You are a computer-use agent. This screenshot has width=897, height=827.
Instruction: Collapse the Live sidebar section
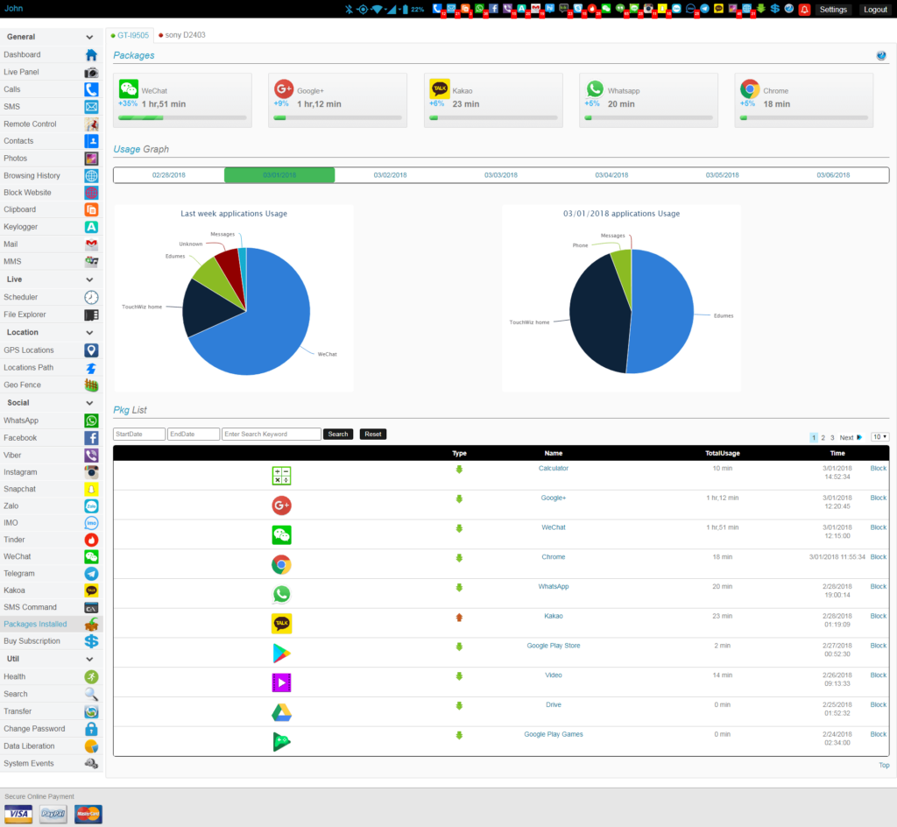(89, 279)
